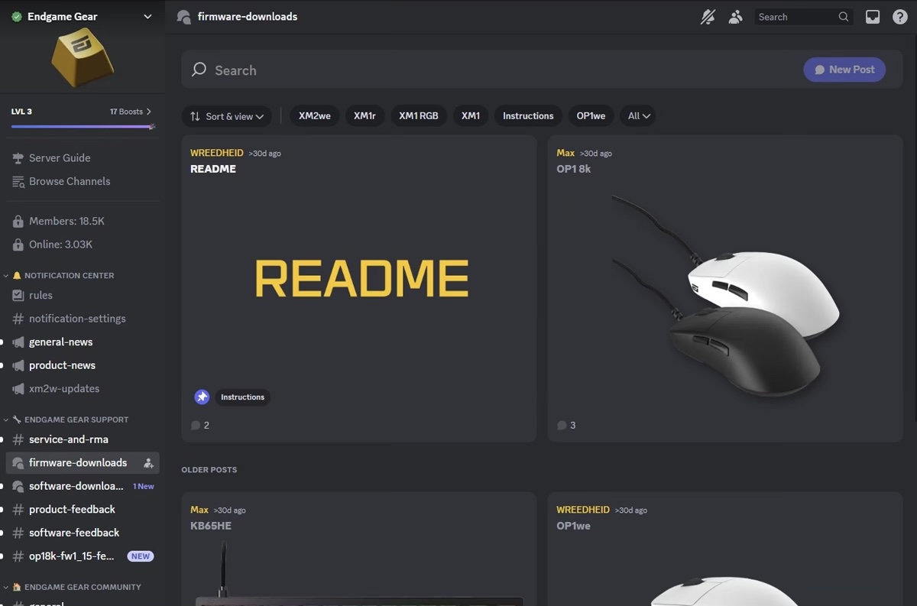917x606 pixels.
Task: Show member list icon in header
Action: (x=735, y=17)
